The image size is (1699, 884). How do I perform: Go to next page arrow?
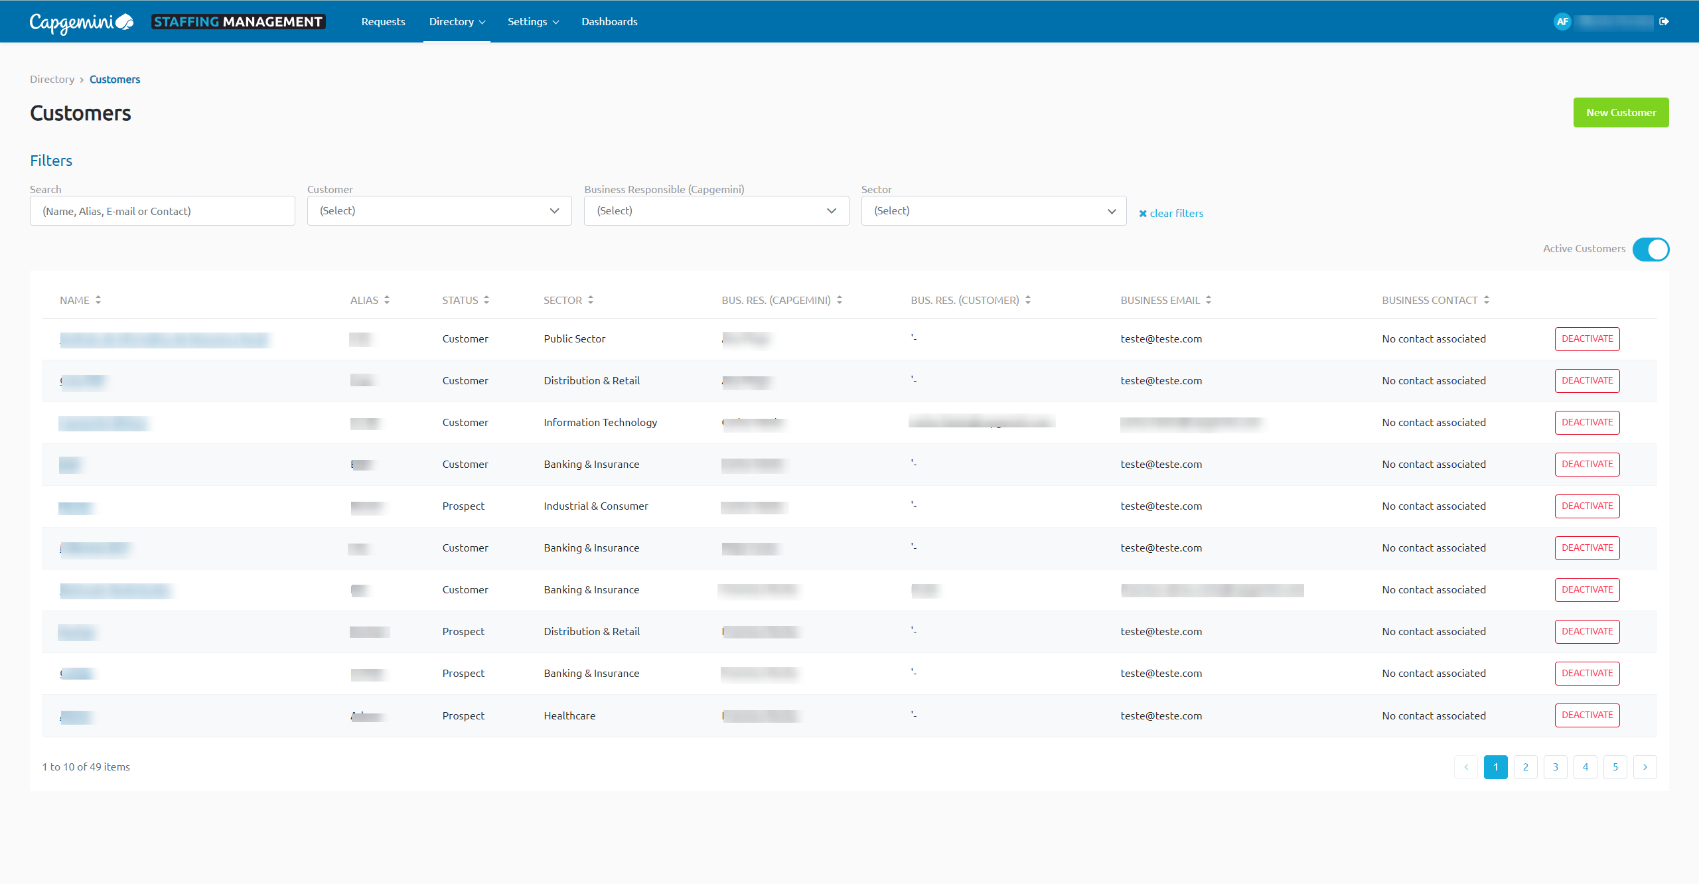point(1645,767)
